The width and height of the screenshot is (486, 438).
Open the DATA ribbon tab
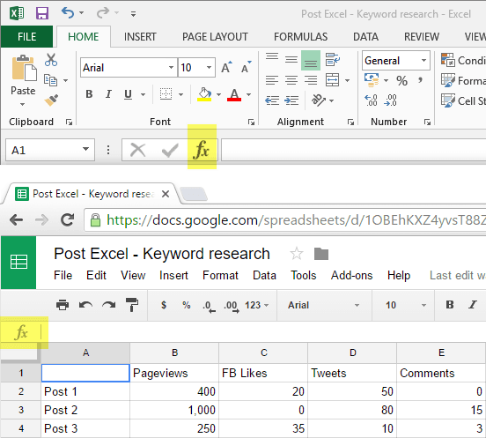[x=365, y=37]
